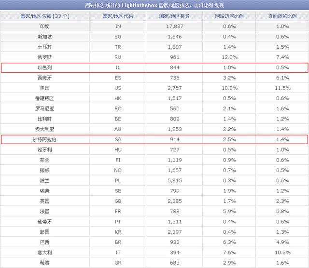Select the 新加坡 country cell

pyautogui.click(x=44, y=37)
